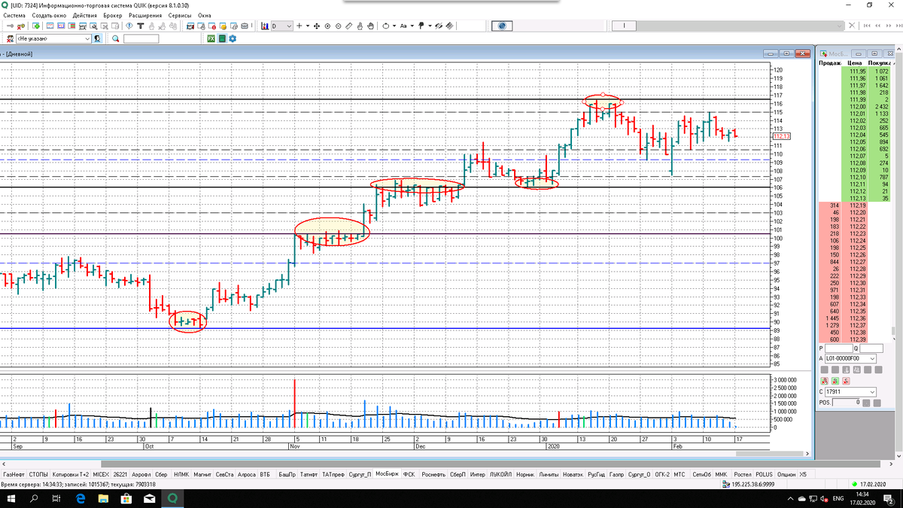Image resolution: width=903 pixels, height=508 pixels.
Task: Expand the circle shape tool dropdown arrow
Action: (394, 26)
